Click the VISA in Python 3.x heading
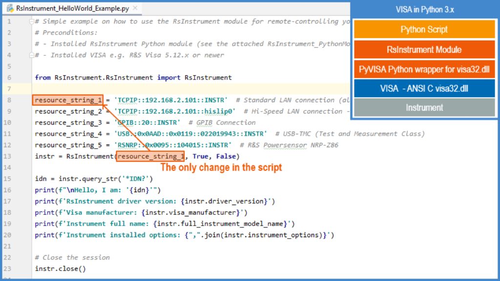500x281 pixels. [424, 10]
